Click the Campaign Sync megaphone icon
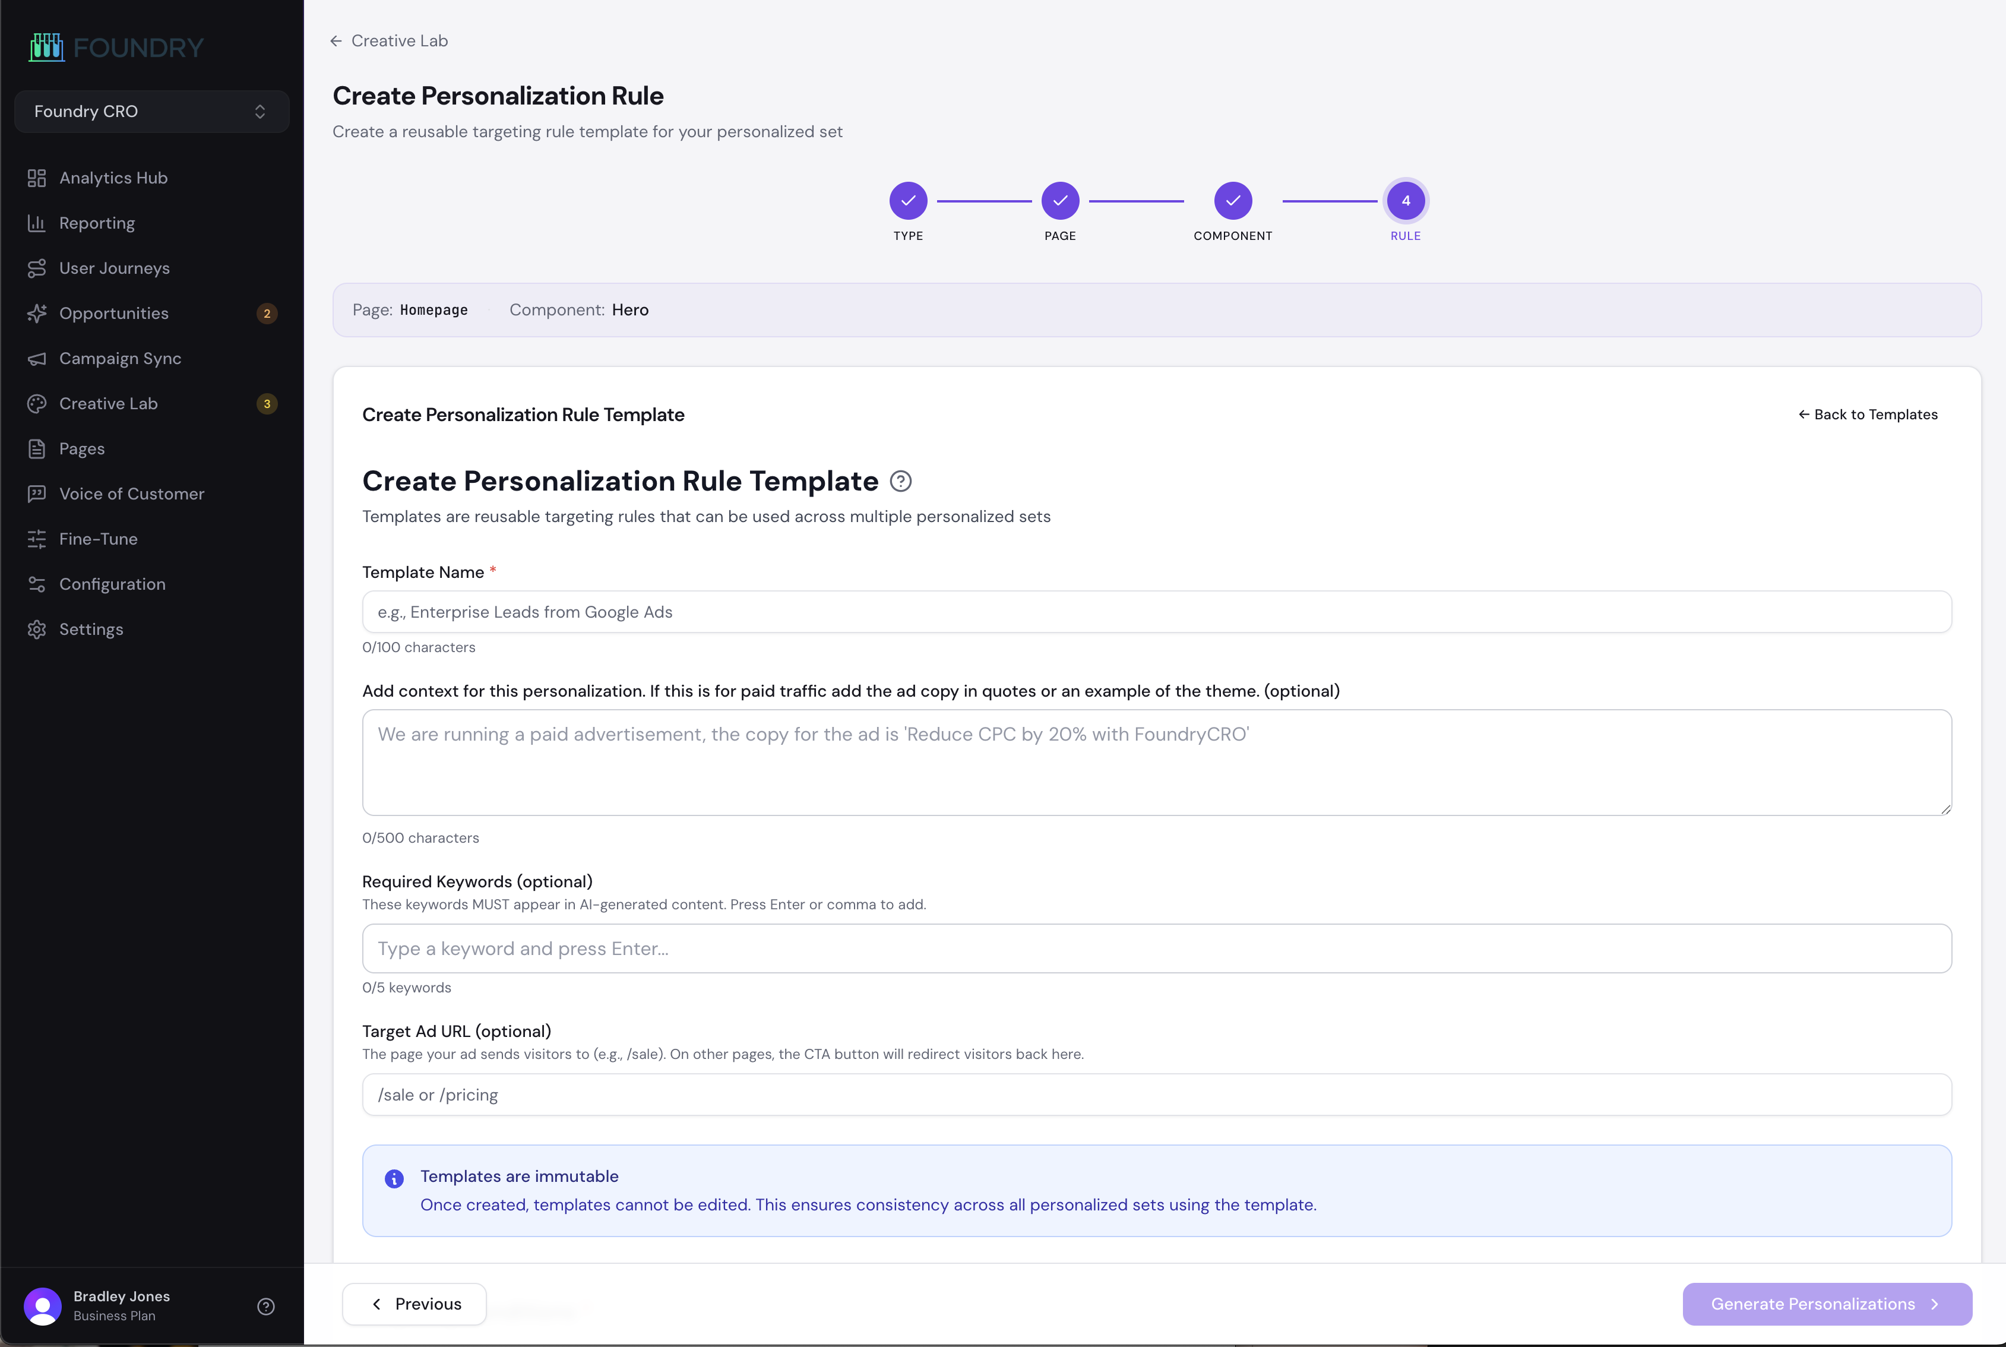Viewport: 2006px width, 1347px height. [x=36, y=358]
